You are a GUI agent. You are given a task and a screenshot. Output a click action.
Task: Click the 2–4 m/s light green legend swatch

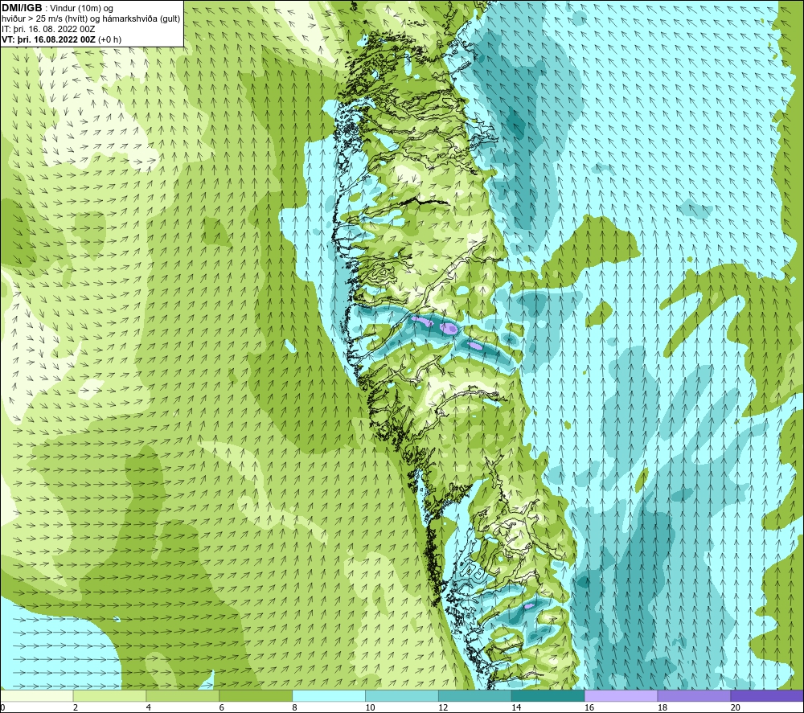(x=109, y=695)
